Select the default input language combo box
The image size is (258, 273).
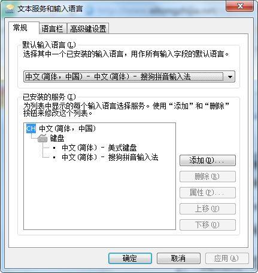[129, 76]
